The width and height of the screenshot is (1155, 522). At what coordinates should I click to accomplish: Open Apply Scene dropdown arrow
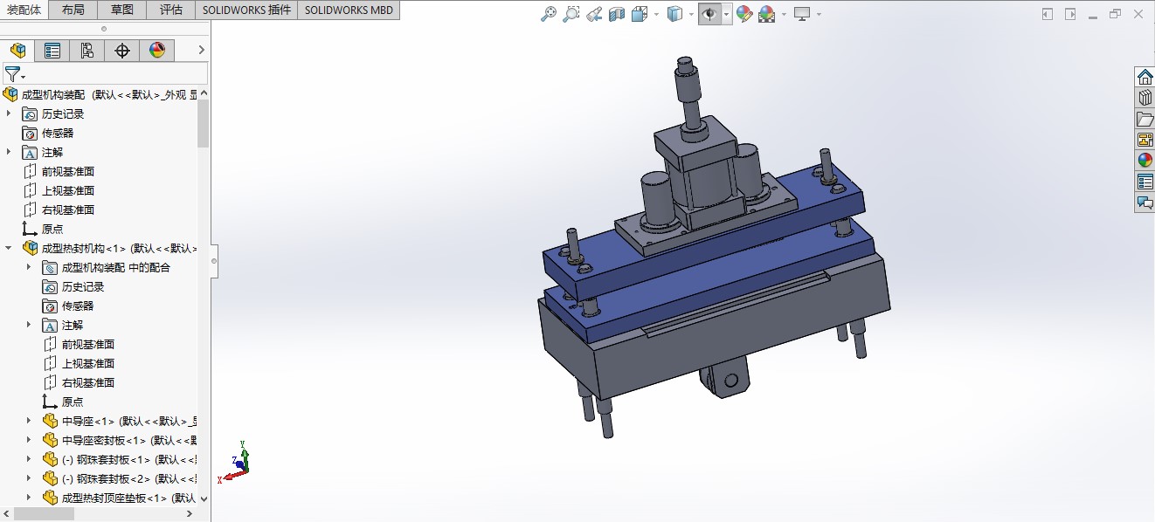[x=784, y=15]
